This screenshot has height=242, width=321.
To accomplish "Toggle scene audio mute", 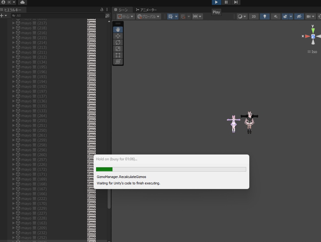I will click(276, 16).
